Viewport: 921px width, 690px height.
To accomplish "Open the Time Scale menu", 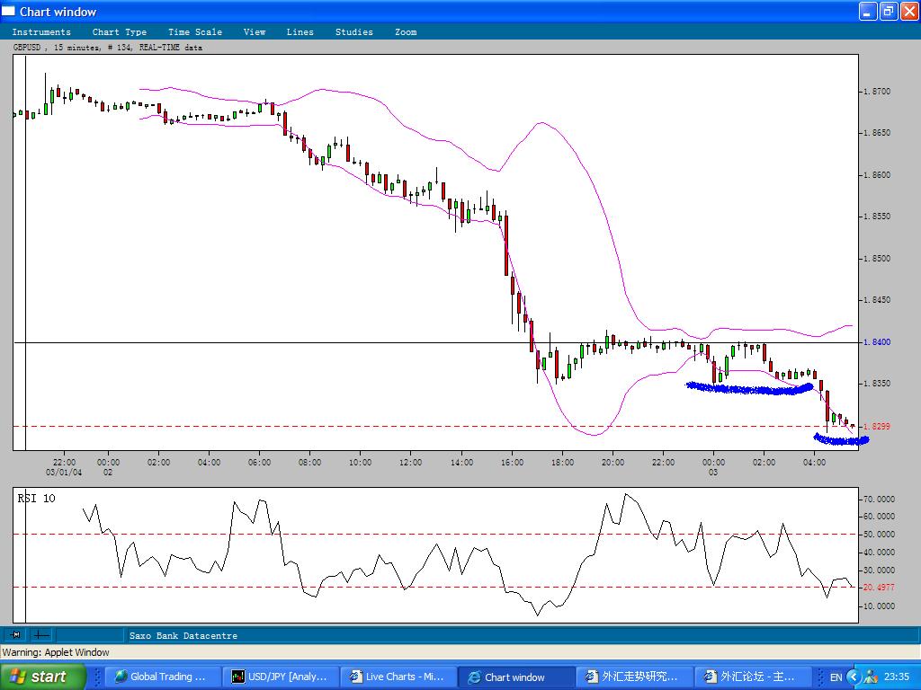I will point(195,31).
